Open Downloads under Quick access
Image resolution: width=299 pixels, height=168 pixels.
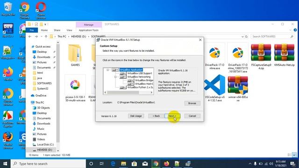43,57
